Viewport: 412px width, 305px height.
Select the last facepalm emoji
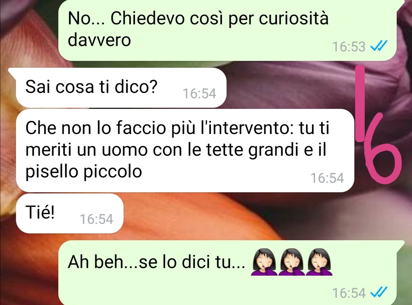pos(320,262)
